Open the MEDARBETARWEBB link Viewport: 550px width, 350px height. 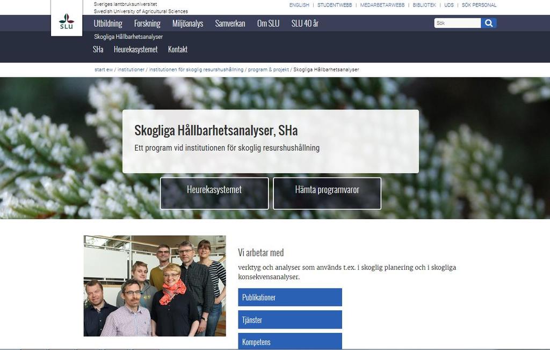382,5
